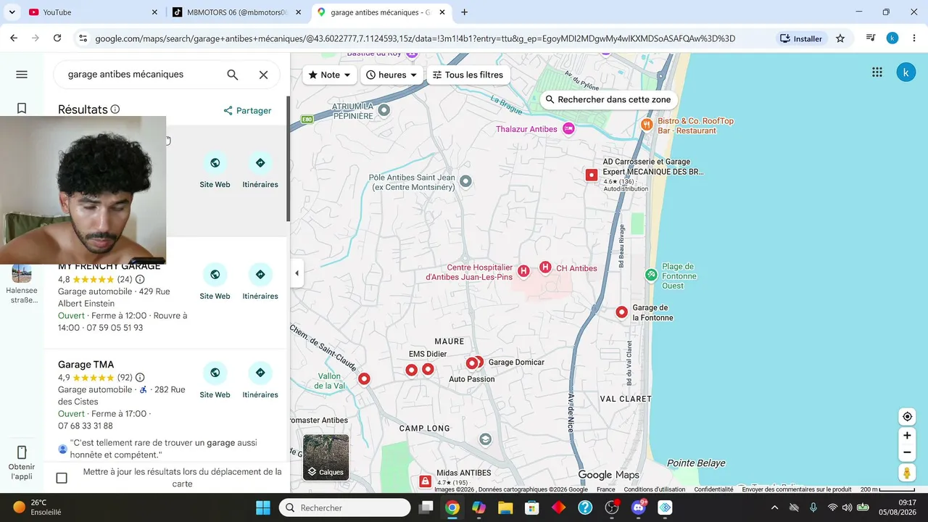Clear the Maps search with the X icon
The height and width of the screenshot is (522, 928).
pos(264,75)
